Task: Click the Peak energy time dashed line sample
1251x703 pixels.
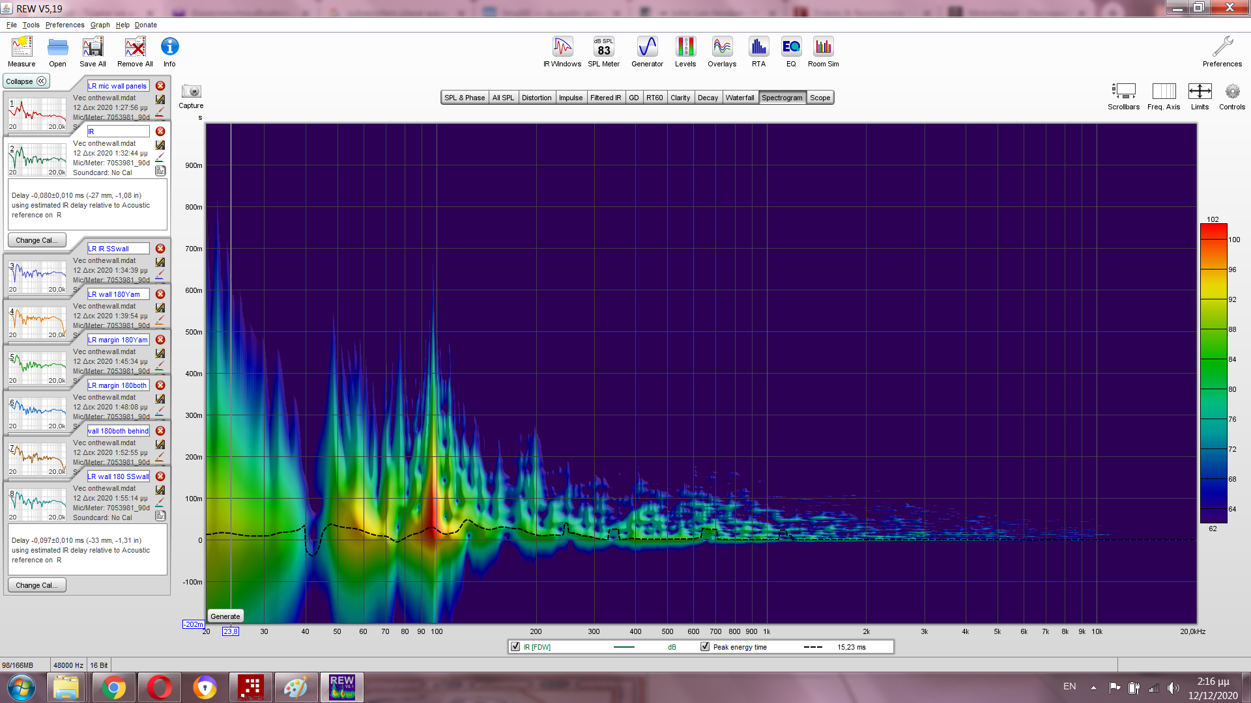Action: click(x=812, y=647)
